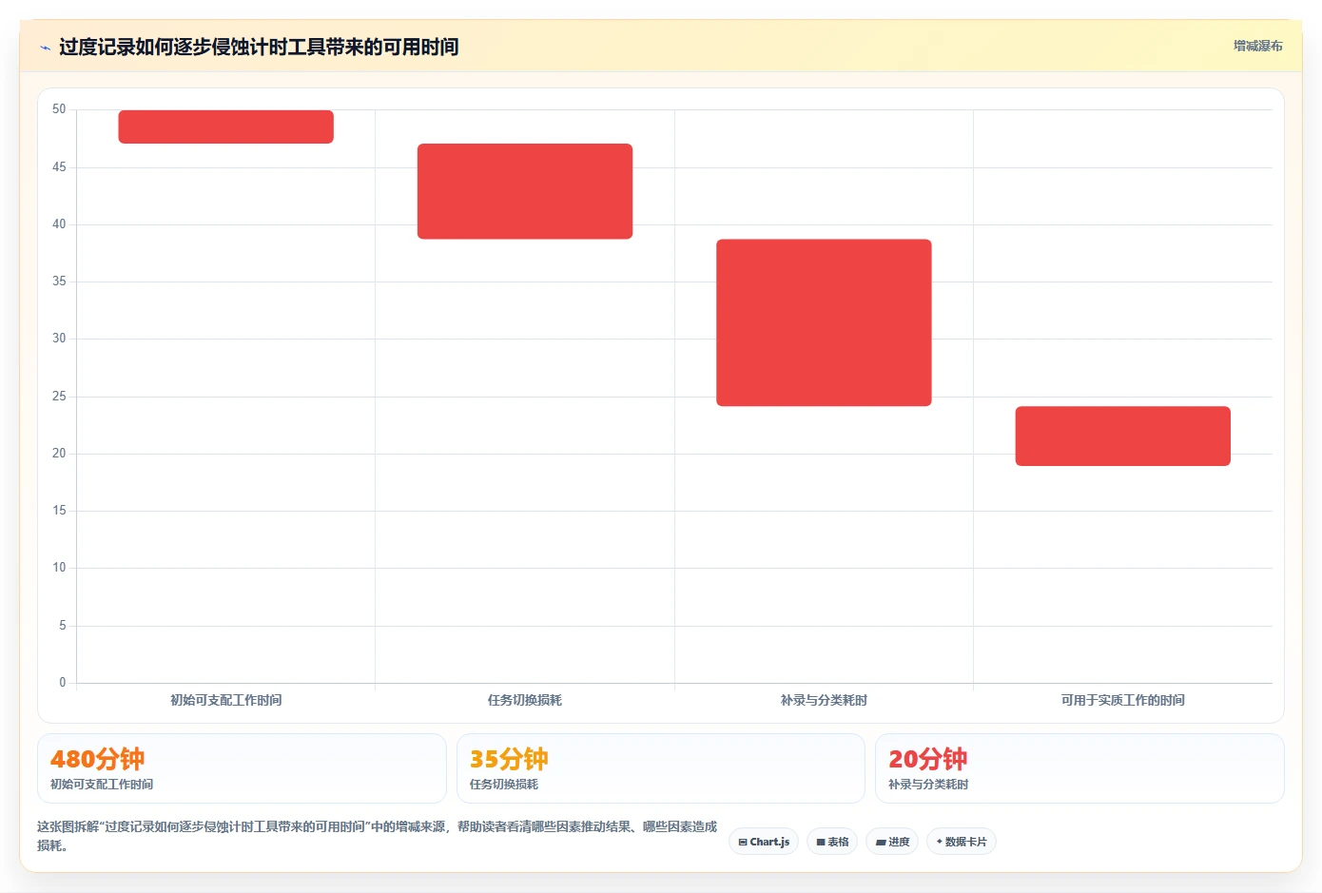Select the 表格 chip
Screen dimensions: 1322x893
click(832, 842)
